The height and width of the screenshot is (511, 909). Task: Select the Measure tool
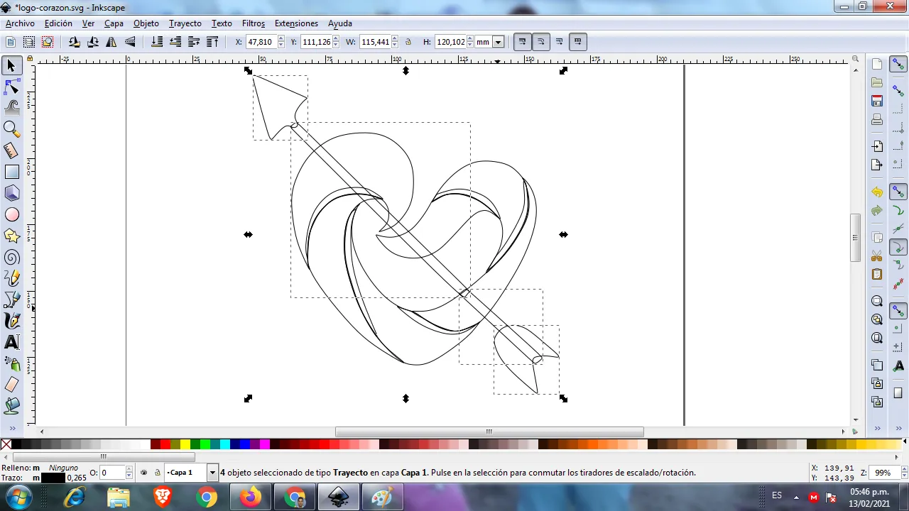(x=11, y=150)
